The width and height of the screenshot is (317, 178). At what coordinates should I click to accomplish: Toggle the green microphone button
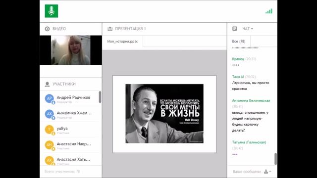(x=52, y=11)
